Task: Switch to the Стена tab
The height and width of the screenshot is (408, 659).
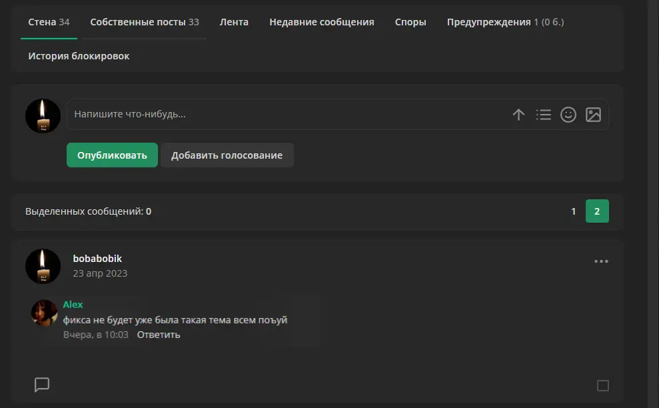Action: [x=49, y=22]
